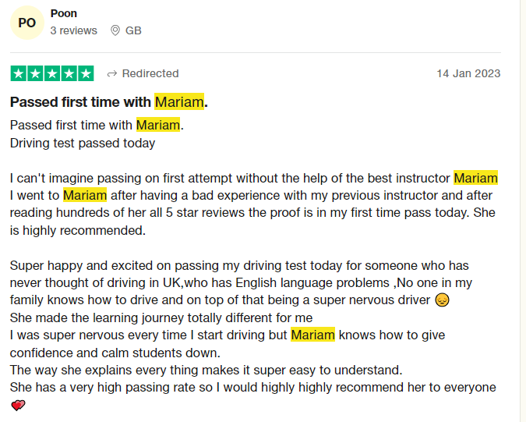Click the vertical scrollbar at right edge

523,211
